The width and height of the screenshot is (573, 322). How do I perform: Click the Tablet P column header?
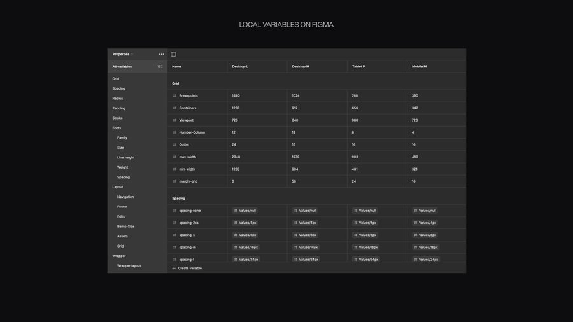358,66
